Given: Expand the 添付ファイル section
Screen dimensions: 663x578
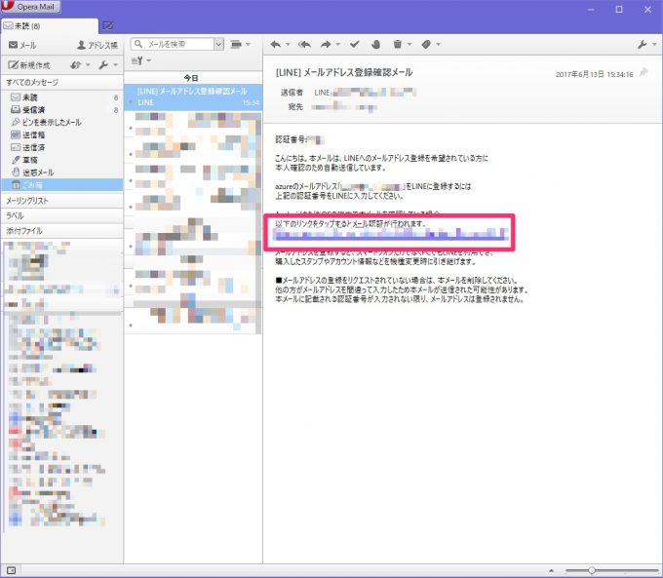Looking at the screenshot, I should point(62,231).
